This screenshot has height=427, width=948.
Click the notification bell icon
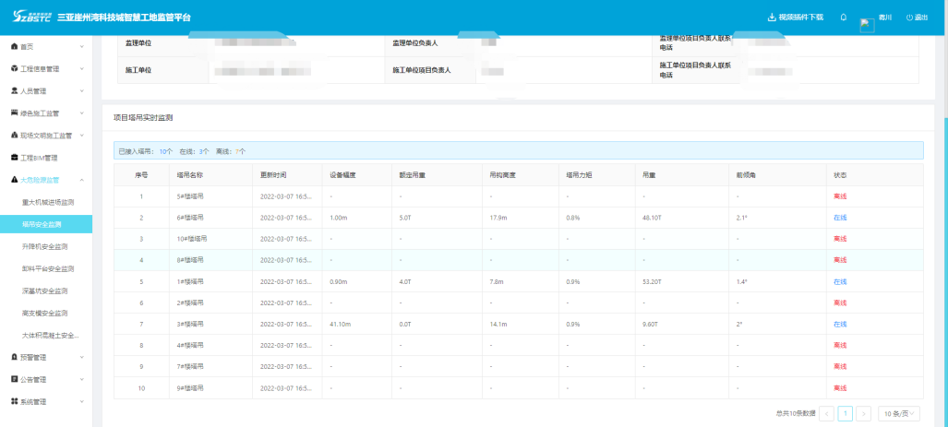(x=843, y=18)
